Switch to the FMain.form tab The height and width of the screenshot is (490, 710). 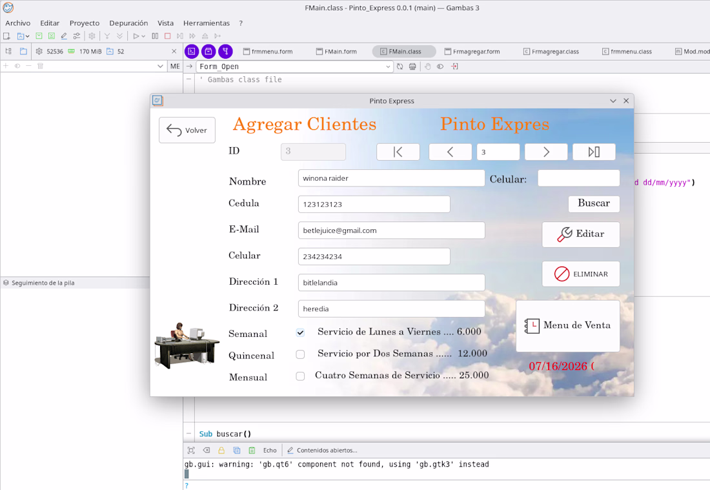(x=336, y=52)
